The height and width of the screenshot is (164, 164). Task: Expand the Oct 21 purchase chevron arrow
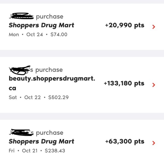coord(154,143)
